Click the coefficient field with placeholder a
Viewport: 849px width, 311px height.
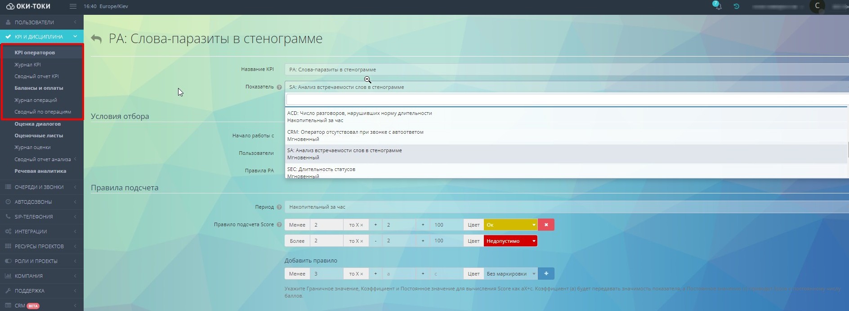399,273
